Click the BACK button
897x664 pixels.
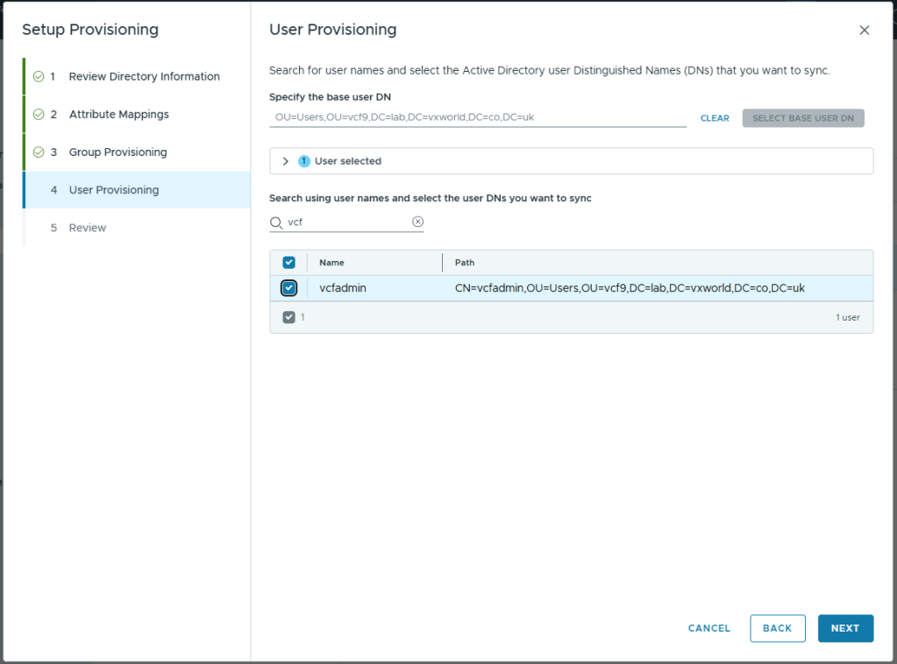pos(777,628)
